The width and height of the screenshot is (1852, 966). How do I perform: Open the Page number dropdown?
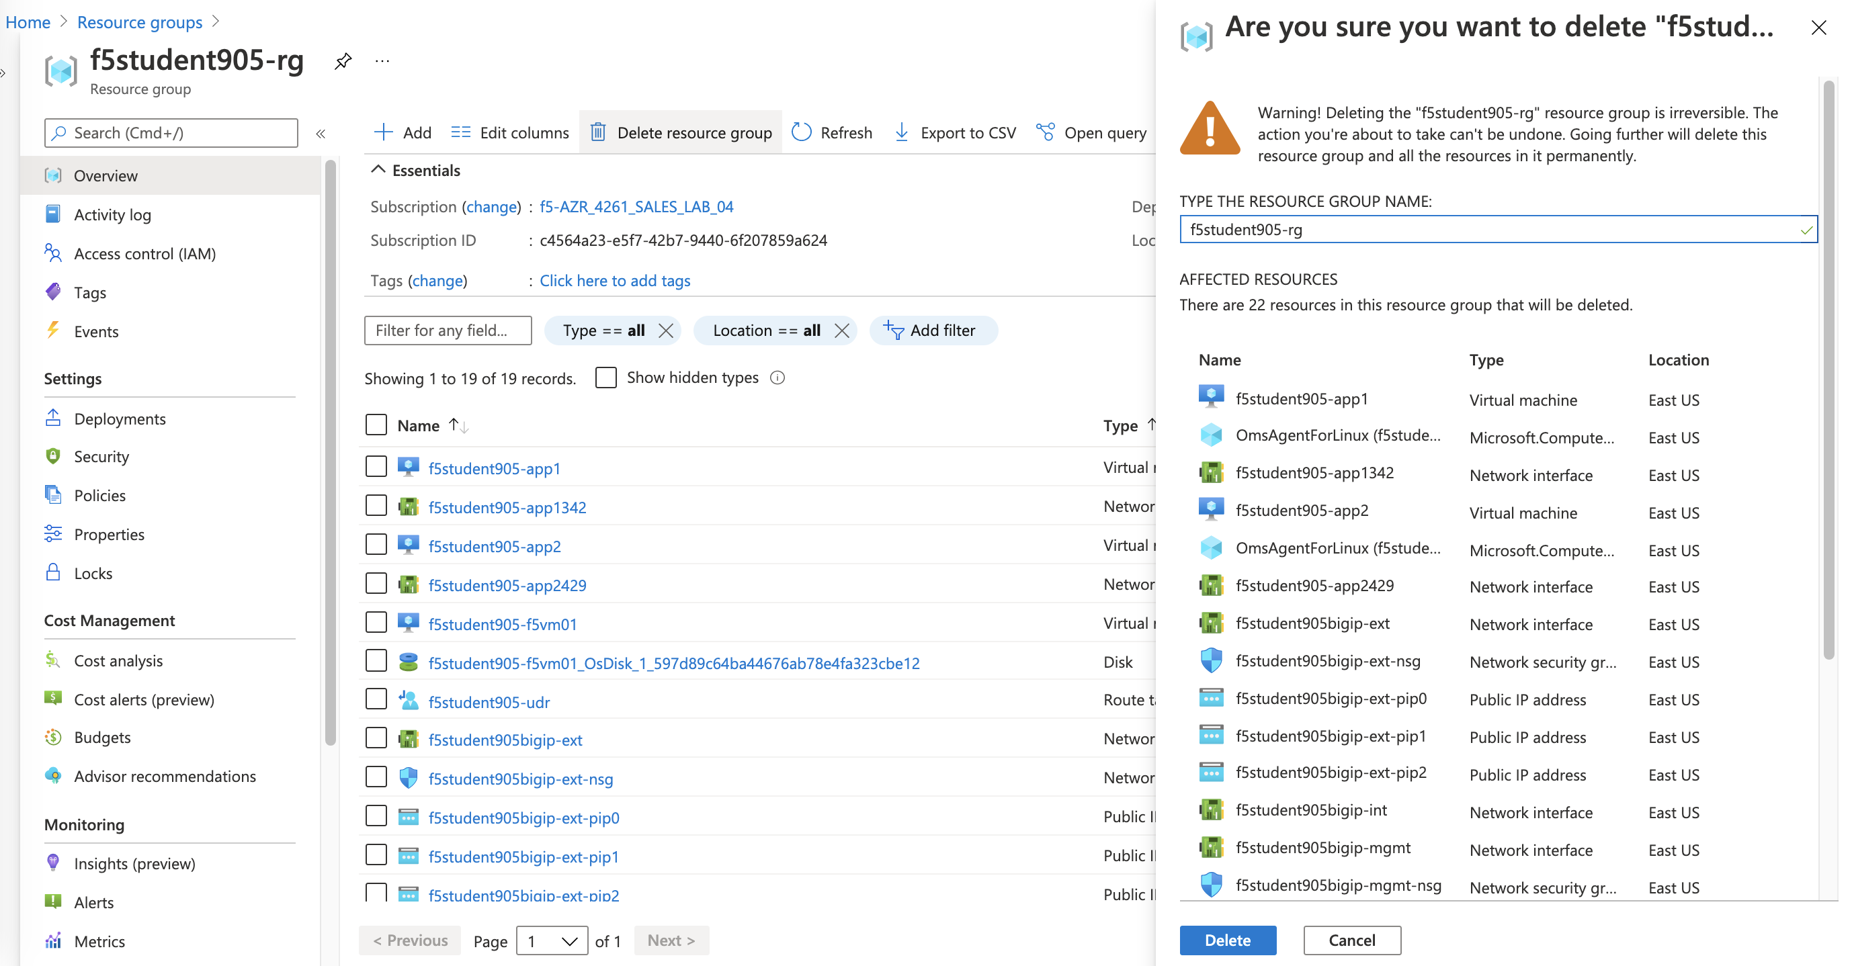point(552,941)
